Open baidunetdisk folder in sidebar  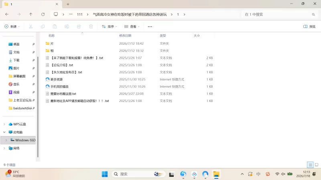(22, 108)
